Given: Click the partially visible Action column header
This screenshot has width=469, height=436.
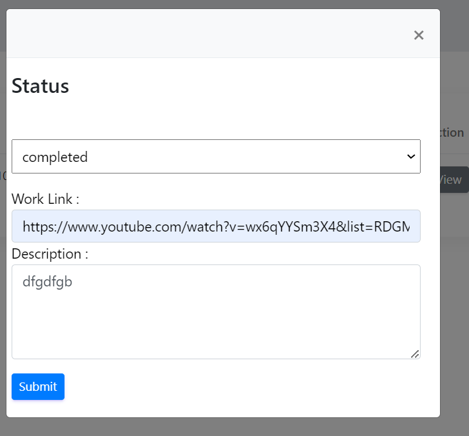Looking at the screenshot, I should (452, 132).
